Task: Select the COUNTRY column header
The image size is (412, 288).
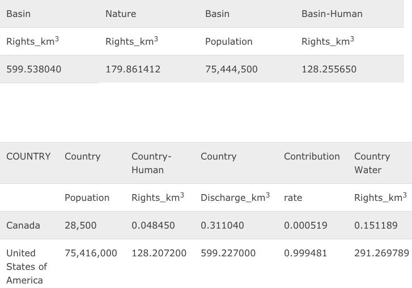Action: pos(28,156)
